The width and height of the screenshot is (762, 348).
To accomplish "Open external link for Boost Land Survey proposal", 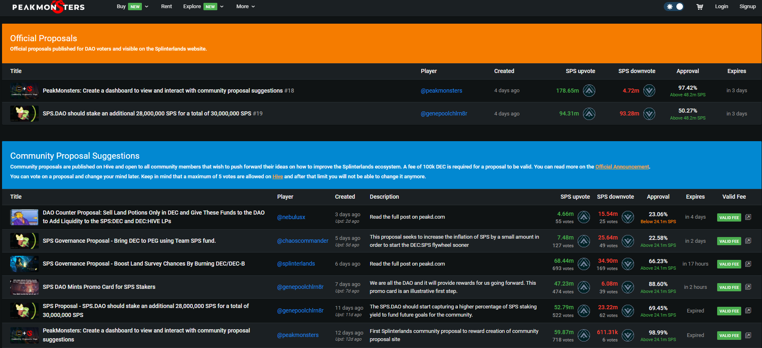I will tap(748, 264).
